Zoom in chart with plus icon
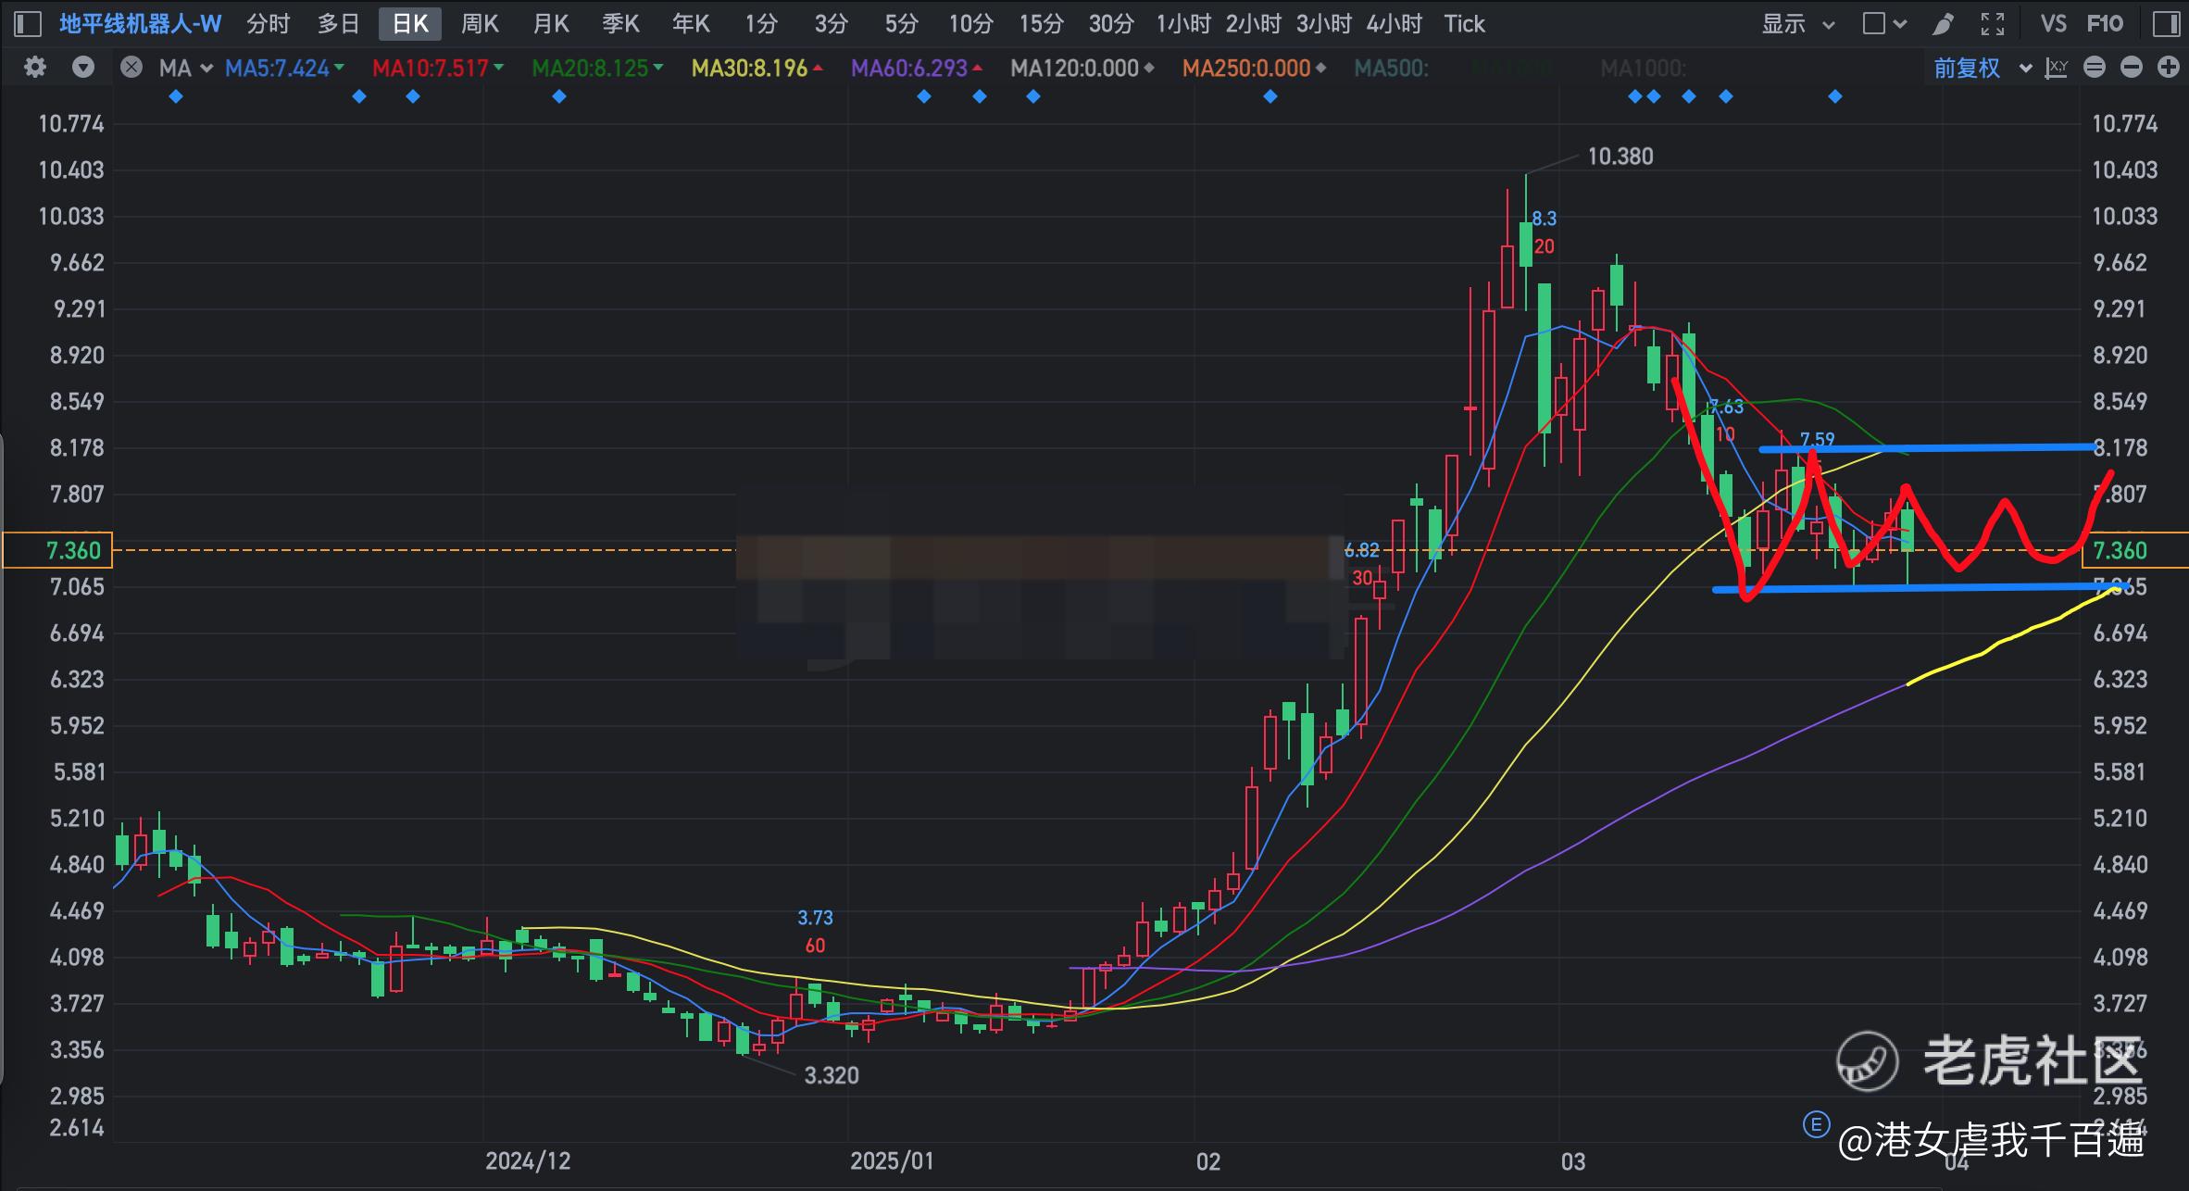 tap(2168, 68)
